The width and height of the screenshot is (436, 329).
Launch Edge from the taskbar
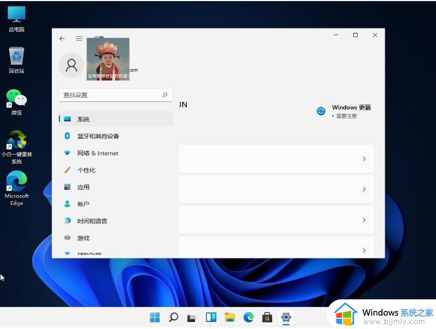point(249,317)
